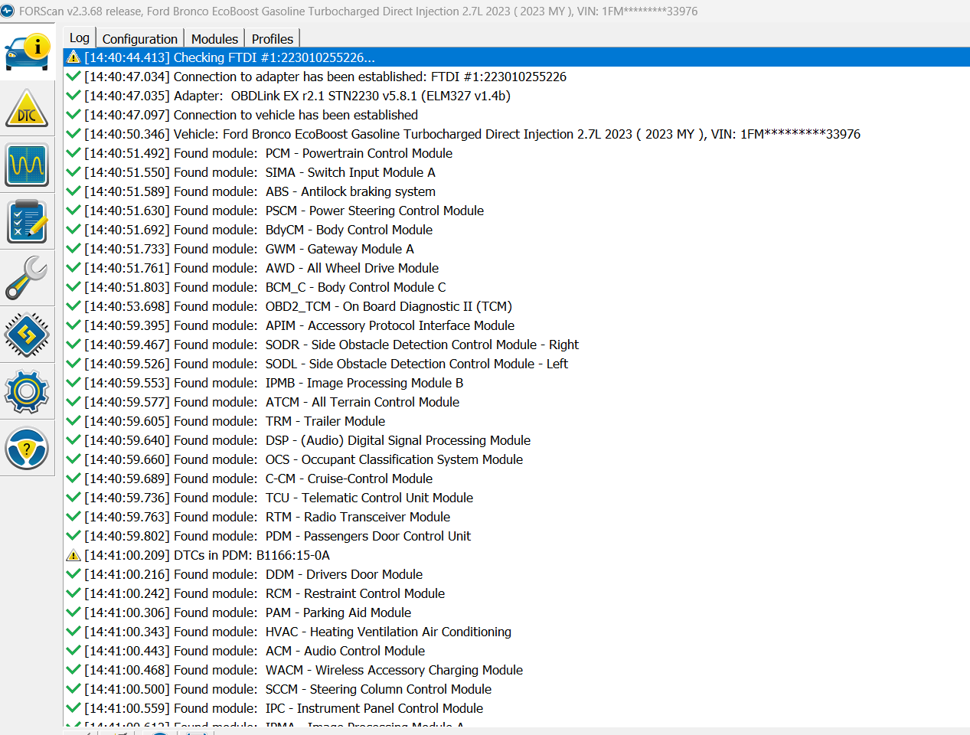970x735 pixels.
Task: Open the vehicle information section icon
Action: [27, 52]
